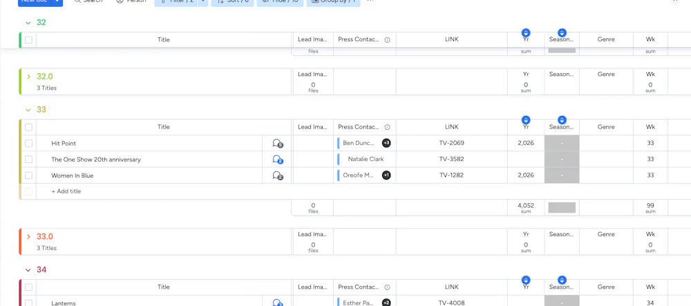This screenshot has width=691, height=306.
Task: Open the Hit Point item title
Action: (x=64, y=144)
